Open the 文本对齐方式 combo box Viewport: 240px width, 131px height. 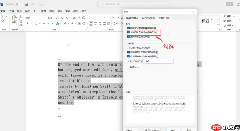coord(159,61)
